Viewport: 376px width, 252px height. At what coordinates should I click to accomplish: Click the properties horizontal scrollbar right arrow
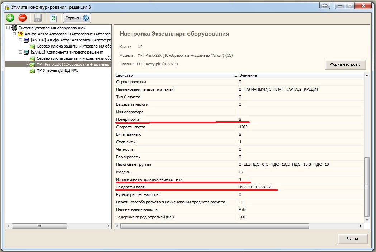[x=361, y=226]
